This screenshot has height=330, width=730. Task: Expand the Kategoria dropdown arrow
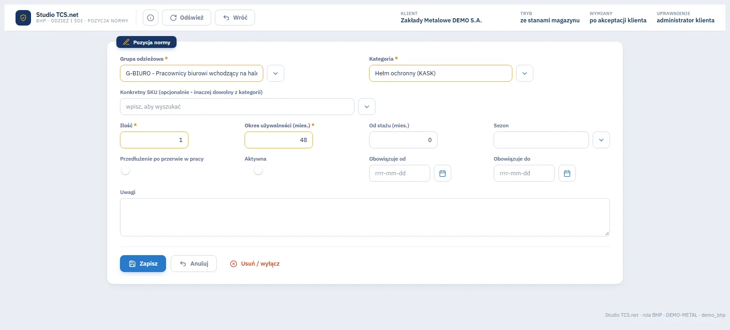click(x=525, y=73)
